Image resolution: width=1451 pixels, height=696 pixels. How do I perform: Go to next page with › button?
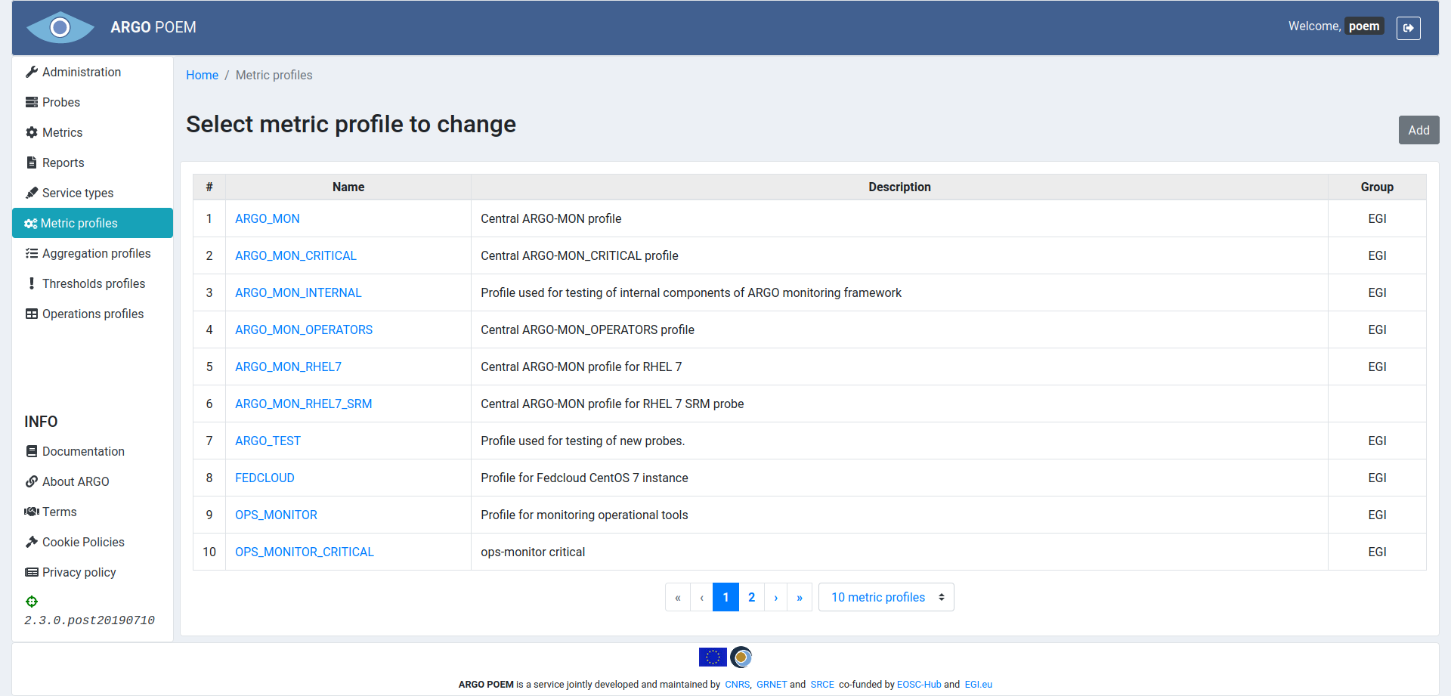tap(776, 597)
